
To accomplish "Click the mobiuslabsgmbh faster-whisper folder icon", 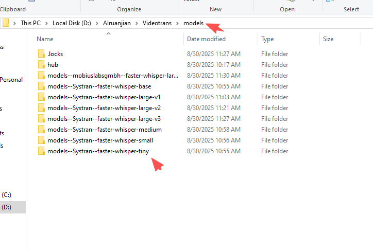I will [41, 75].
